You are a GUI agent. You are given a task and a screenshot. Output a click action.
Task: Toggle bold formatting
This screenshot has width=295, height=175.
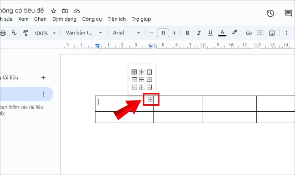coord(188,33)
